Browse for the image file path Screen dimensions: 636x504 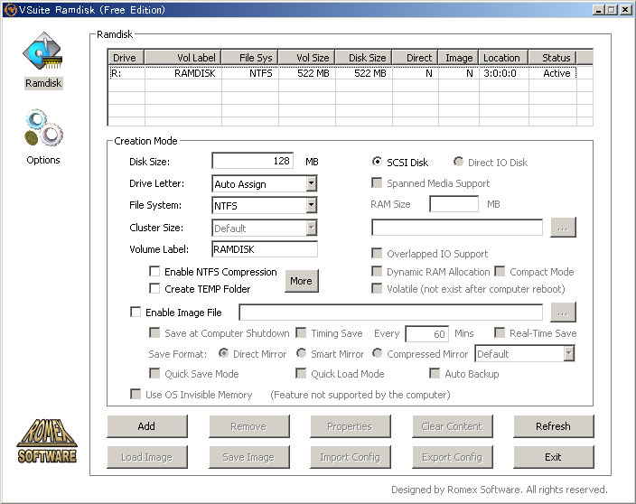click(x=563, y=312)
